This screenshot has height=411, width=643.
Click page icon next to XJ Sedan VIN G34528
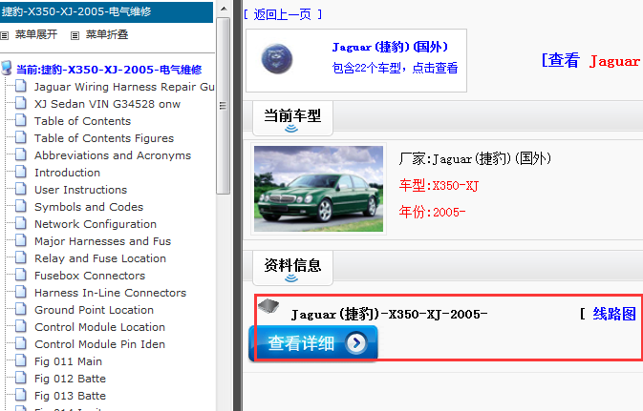[21, 104]
